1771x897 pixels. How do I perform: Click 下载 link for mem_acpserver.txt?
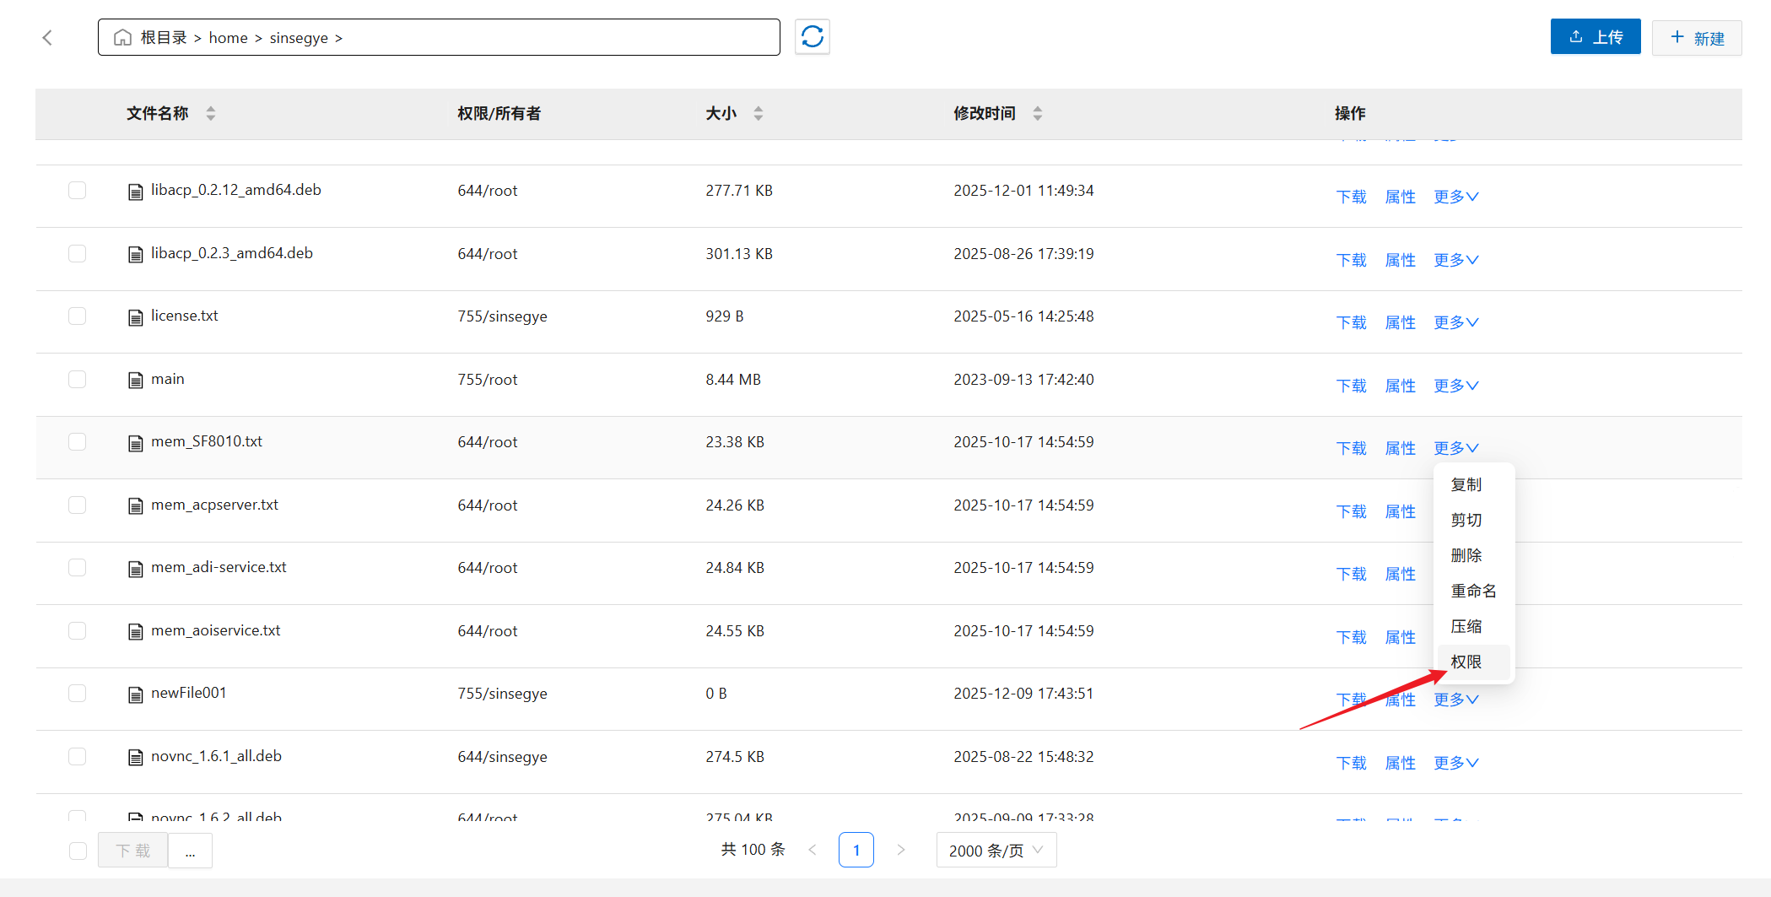coord(1351,511)
